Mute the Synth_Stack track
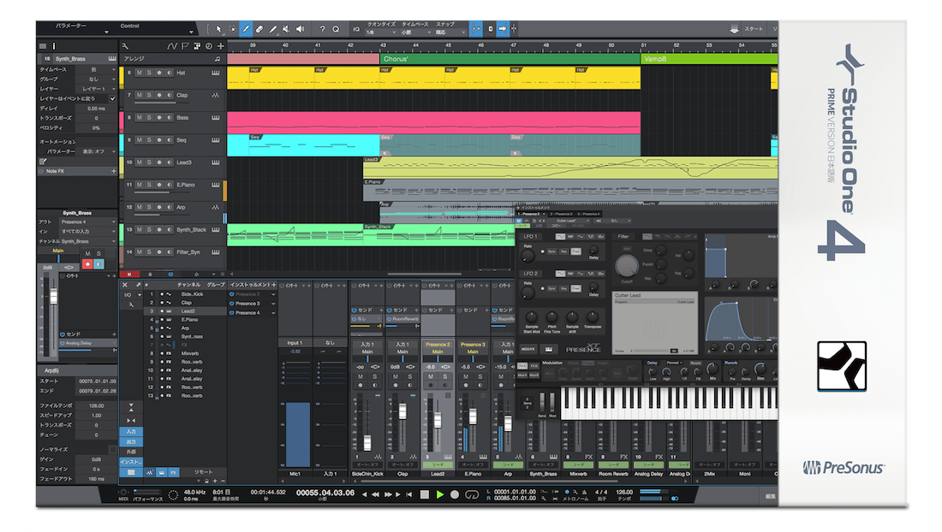942x532 pixels. [140, 230]
